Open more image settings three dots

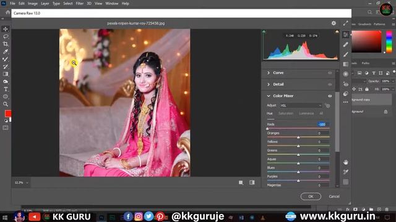pyautogui.click(x=345, y=102)
